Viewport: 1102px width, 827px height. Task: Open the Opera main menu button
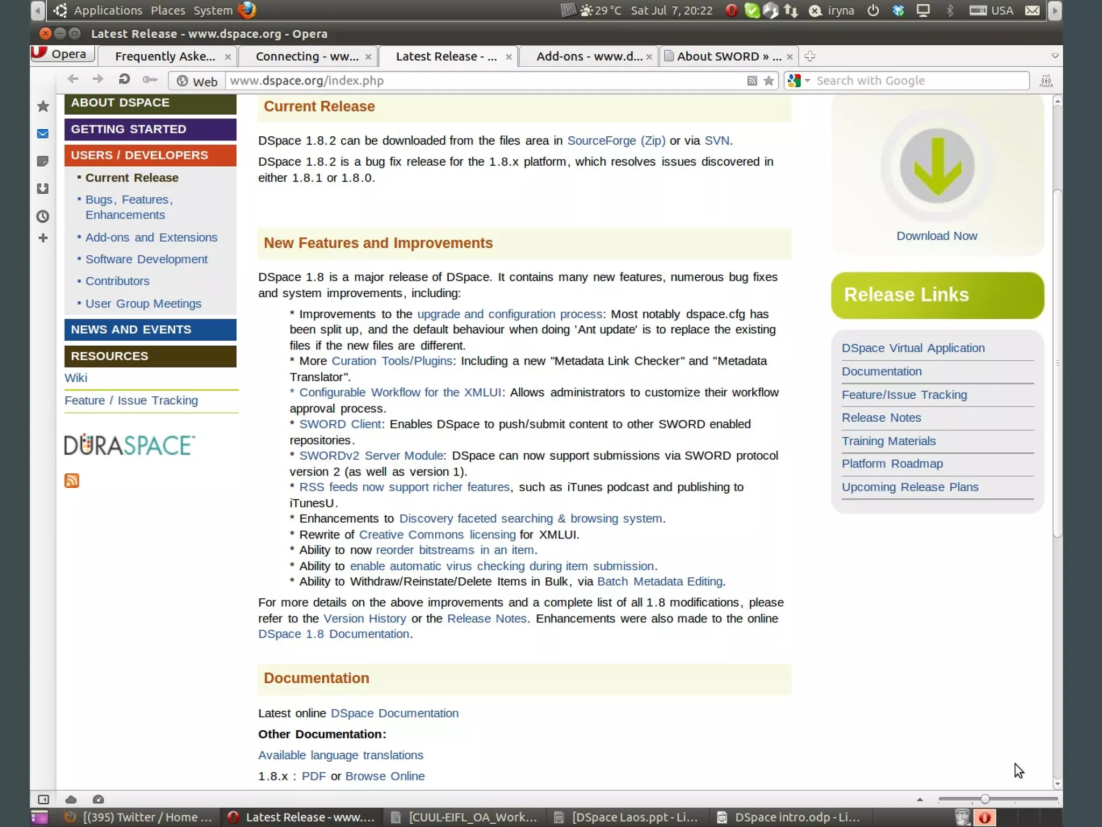click(x=62, y=54)
